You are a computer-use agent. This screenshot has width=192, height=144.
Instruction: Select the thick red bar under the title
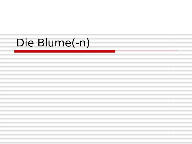pyautogui.click(x=65, y=51)
